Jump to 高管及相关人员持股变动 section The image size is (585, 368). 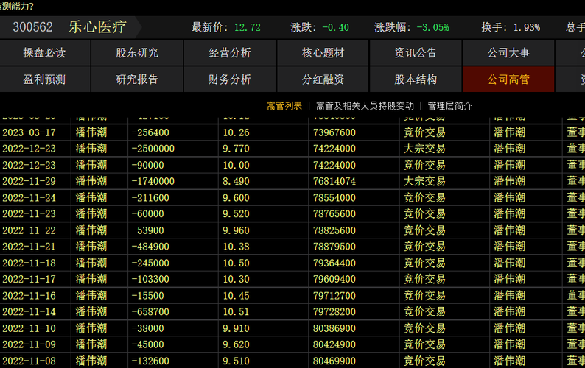pyautogui.click(x=365, y=106)
